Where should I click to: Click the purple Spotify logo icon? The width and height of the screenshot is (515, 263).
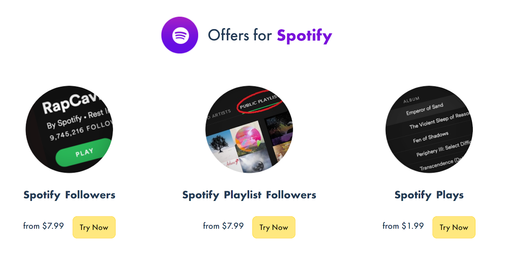coord(180,35)
